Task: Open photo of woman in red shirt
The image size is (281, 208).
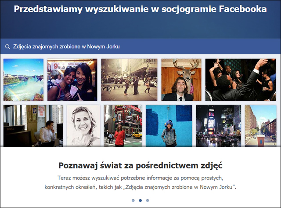Action: [123, 126]
